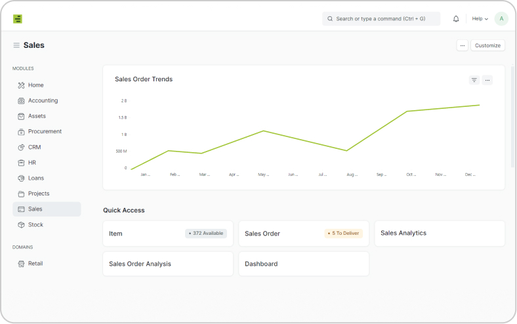Screen dimensions: 517x324
Task: Click the Procurement module icon
Action: (x=21, y=132)
